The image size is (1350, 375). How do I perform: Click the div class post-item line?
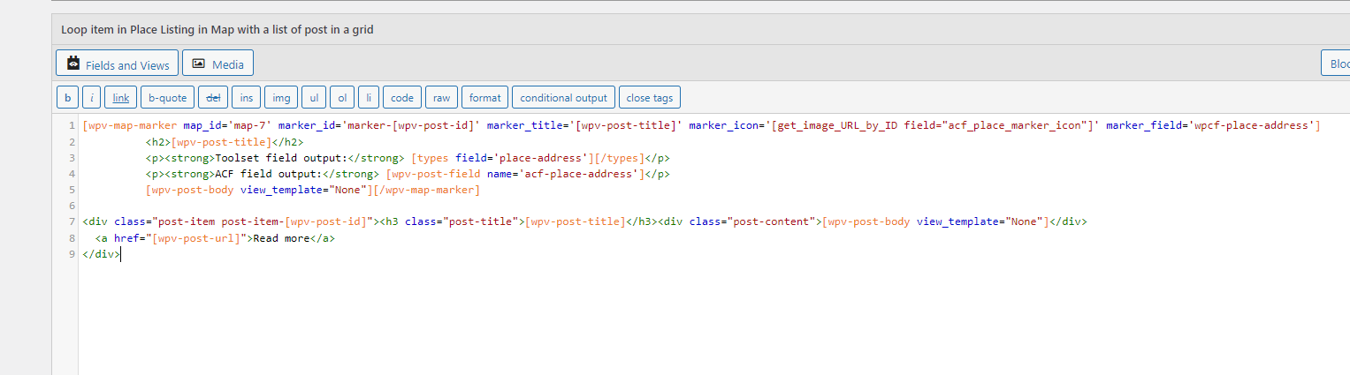pyautogui.click(x=584, y=221)
